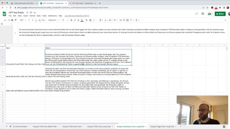Open the text rotation dropdown

pos(116,20)
